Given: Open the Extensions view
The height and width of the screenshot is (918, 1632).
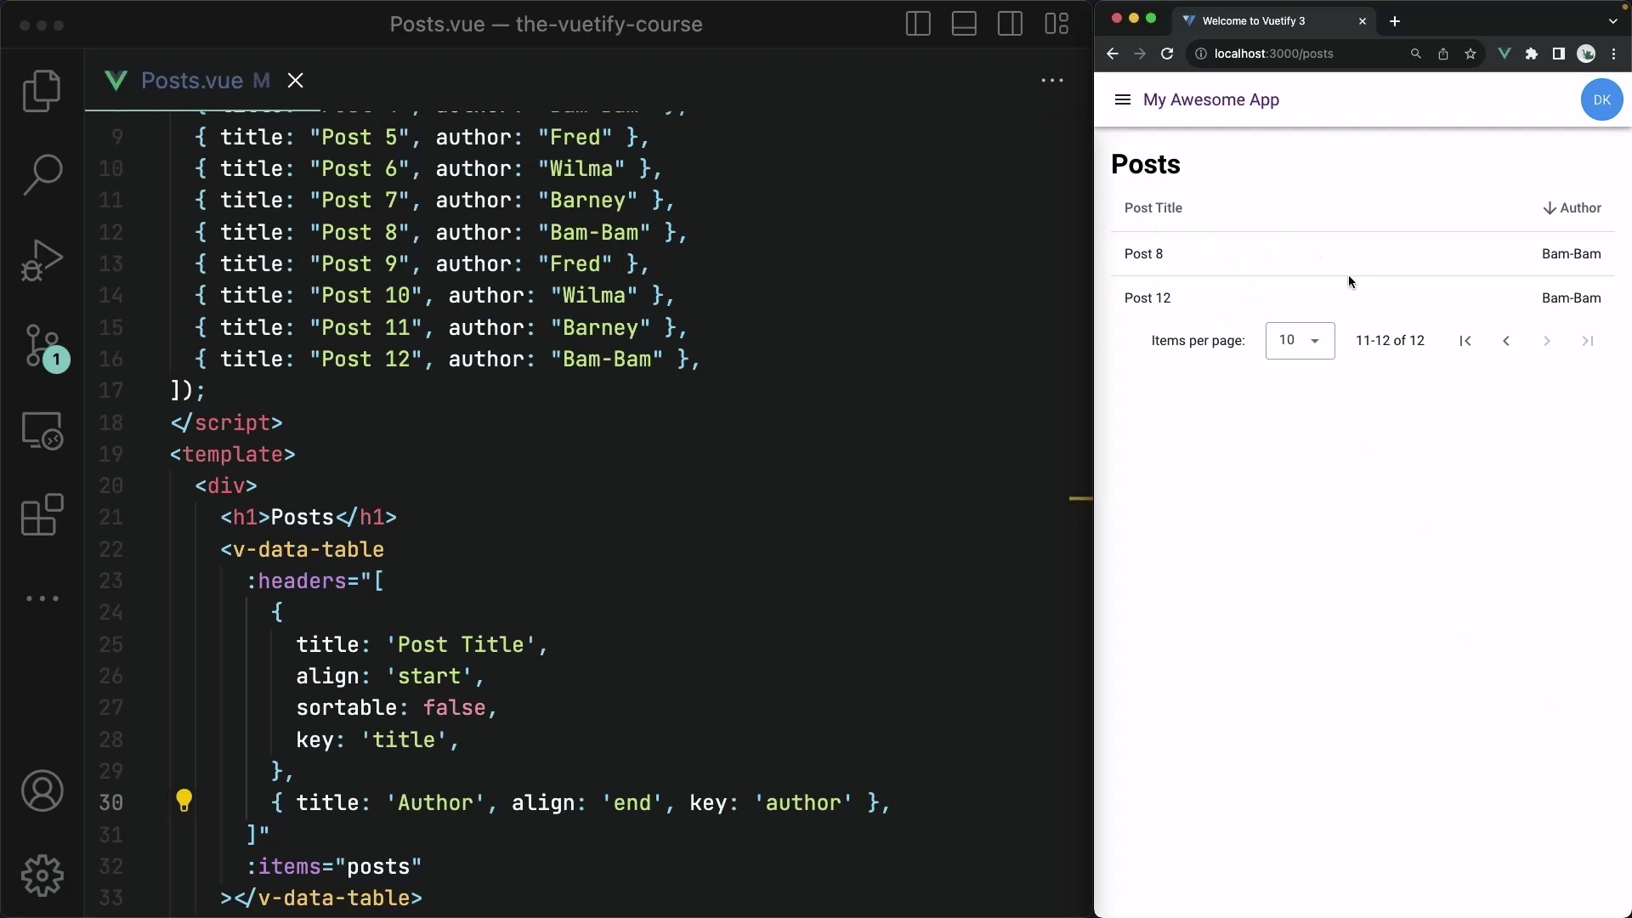Looking at the screenshot, I should pyautogui.click(x=42, y=514).
